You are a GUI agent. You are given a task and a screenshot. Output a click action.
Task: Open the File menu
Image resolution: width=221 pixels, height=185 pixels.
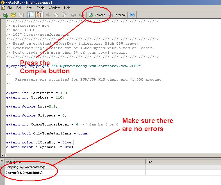10,8
